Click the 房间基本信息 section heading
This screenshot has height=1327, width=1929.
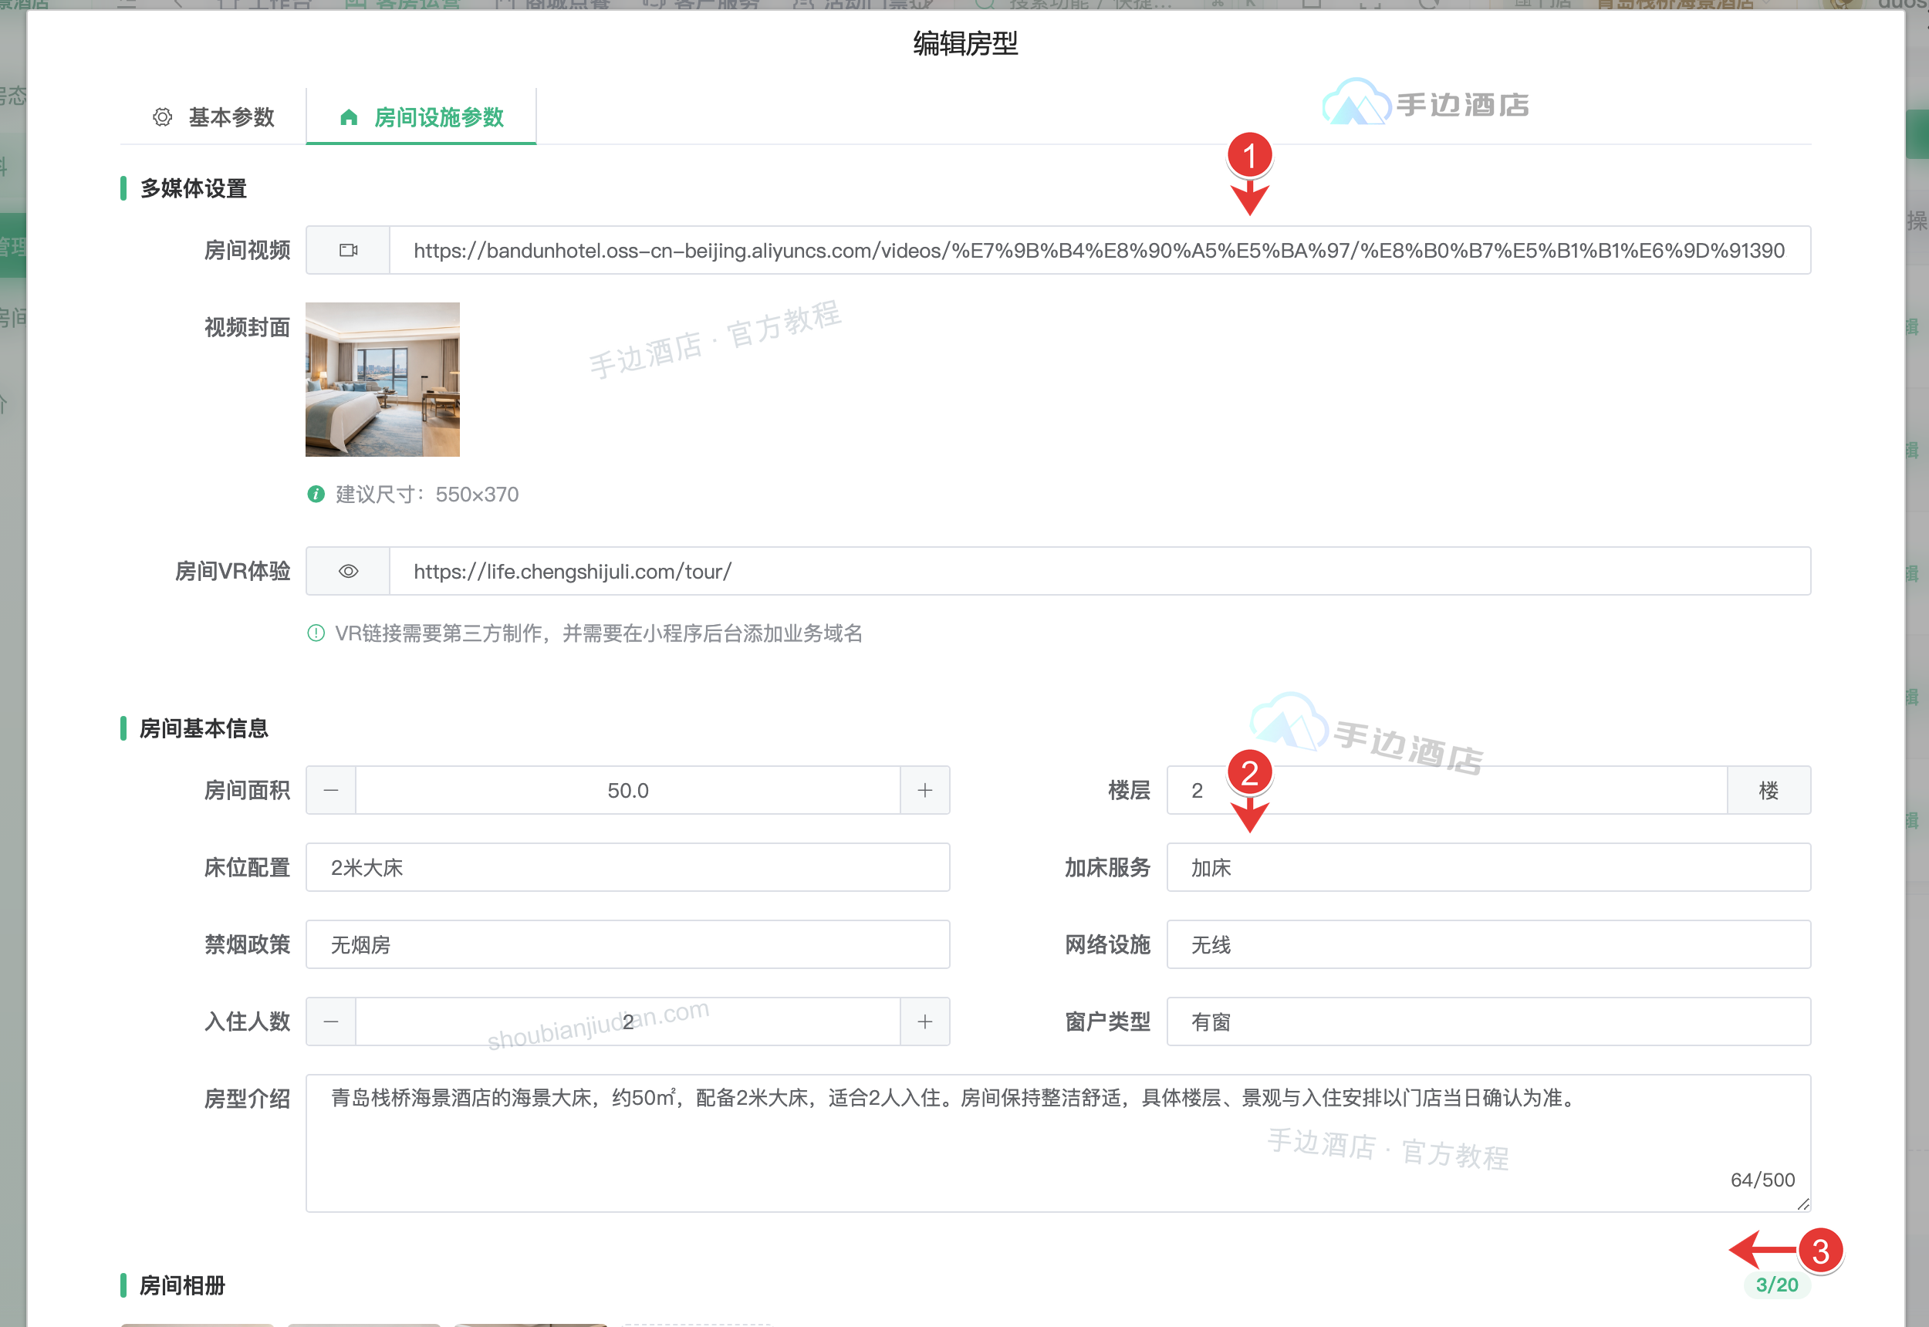(x=204, y=728)
